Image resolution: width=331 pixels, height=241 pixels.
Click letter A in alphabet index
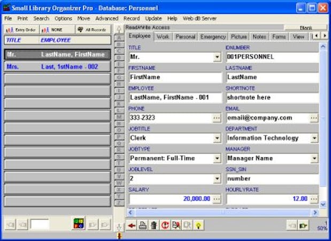pos(119,38)
